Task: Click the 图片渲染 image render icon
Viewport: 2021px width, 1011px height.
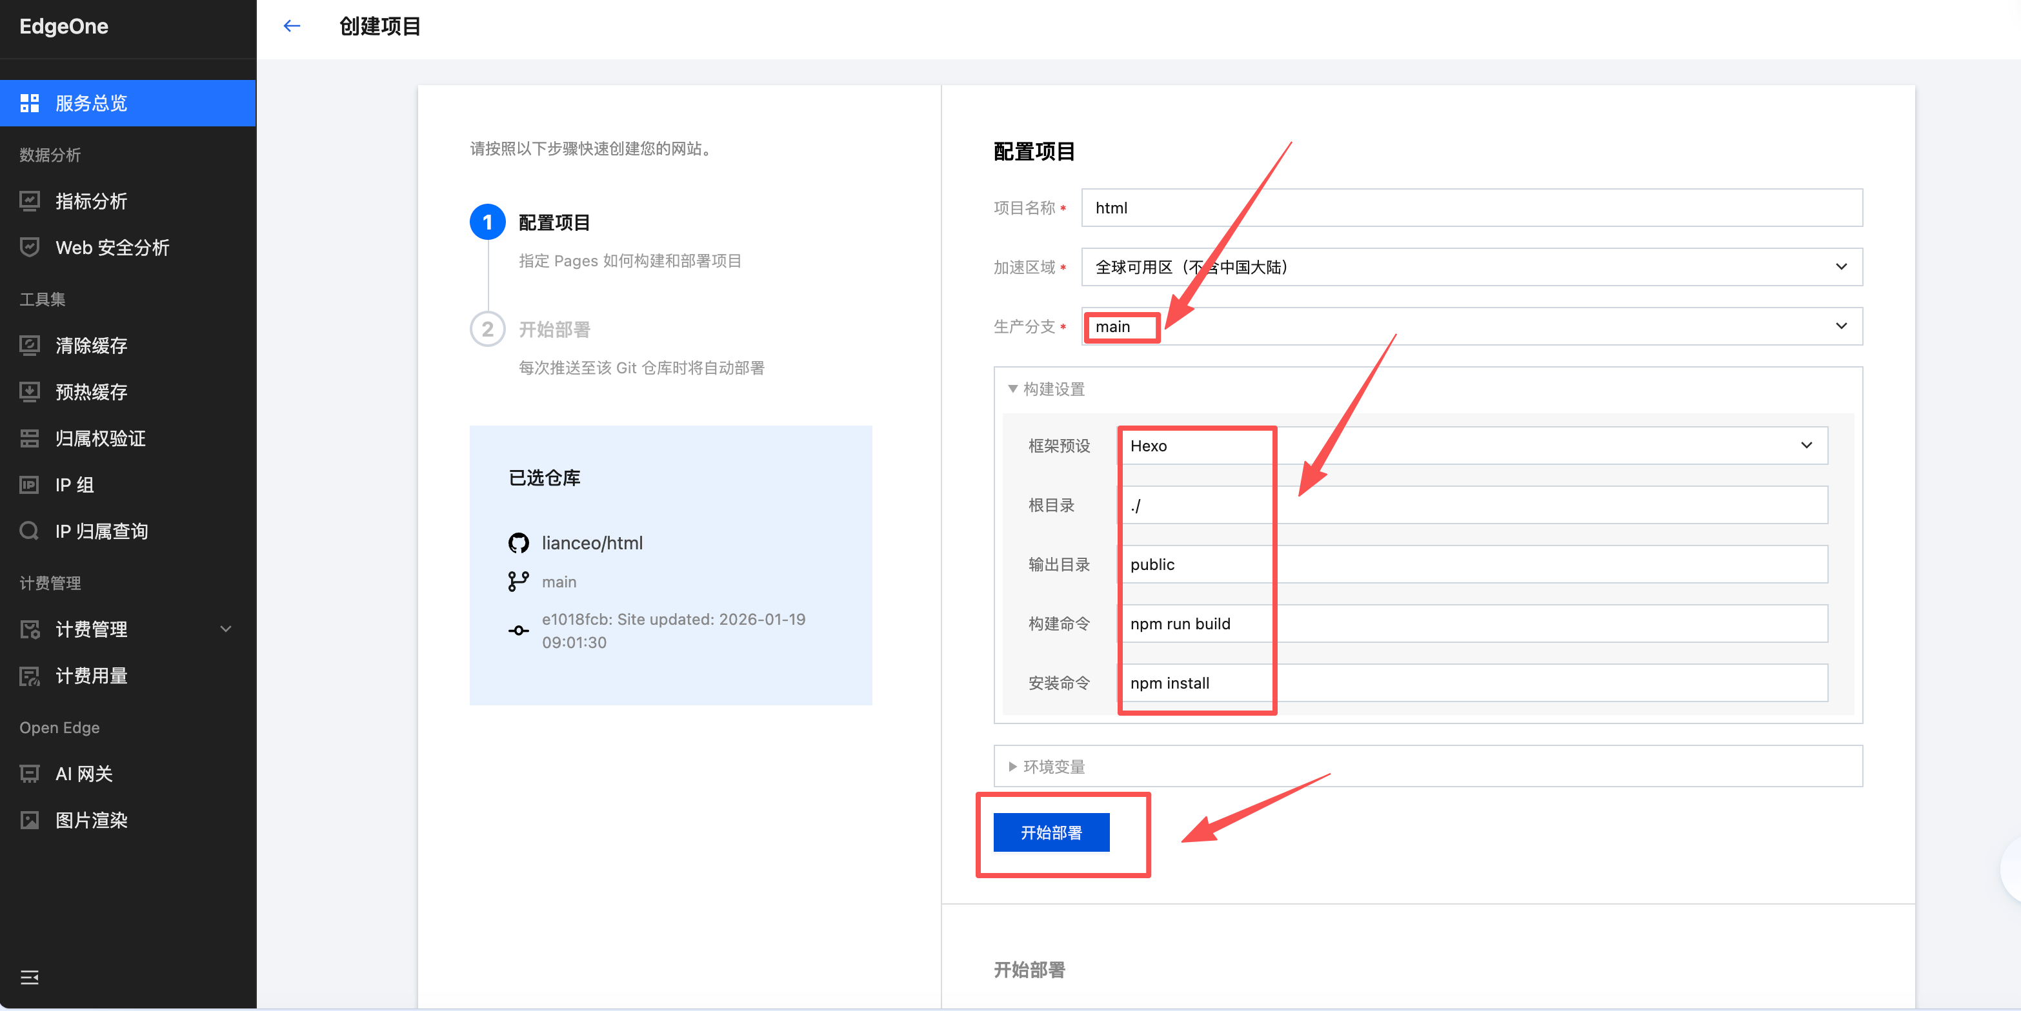Action: (30, 821)
